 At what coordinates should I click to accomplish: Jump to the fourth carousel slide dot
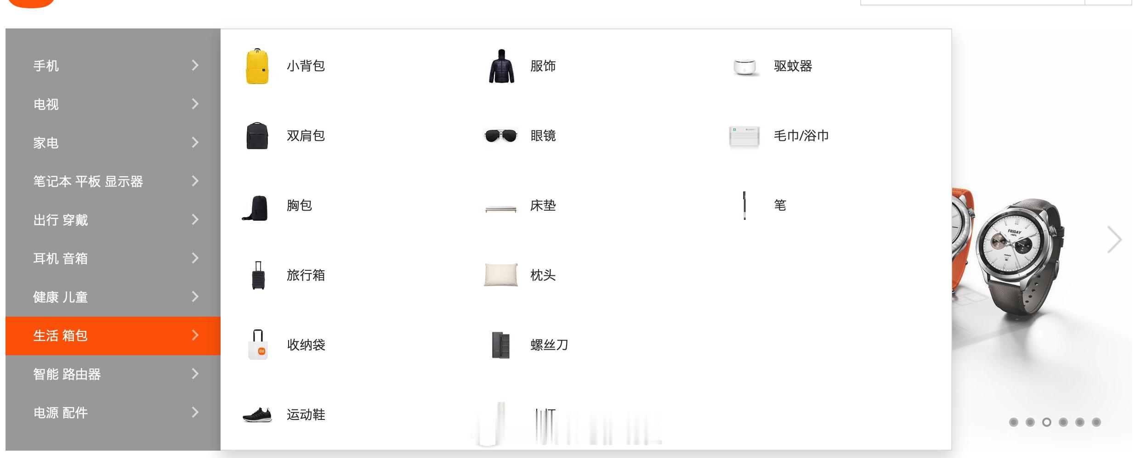tap(1063, 422)
